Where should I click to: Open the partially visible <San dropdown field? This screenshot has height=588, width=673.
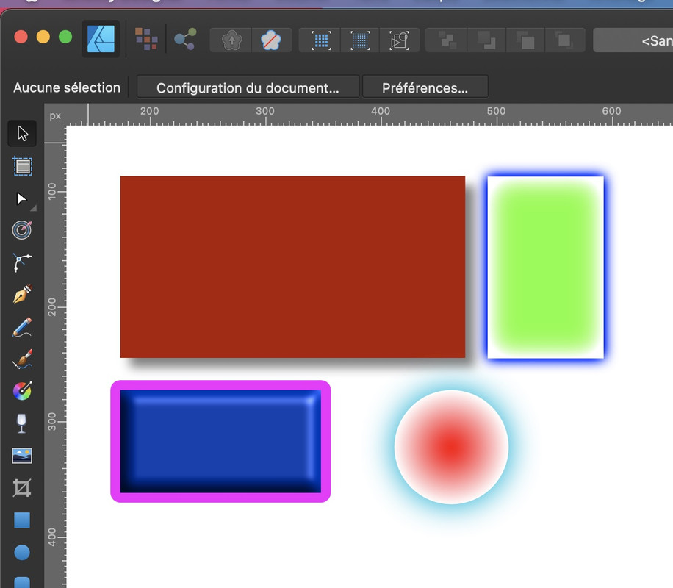click(633, 40)
